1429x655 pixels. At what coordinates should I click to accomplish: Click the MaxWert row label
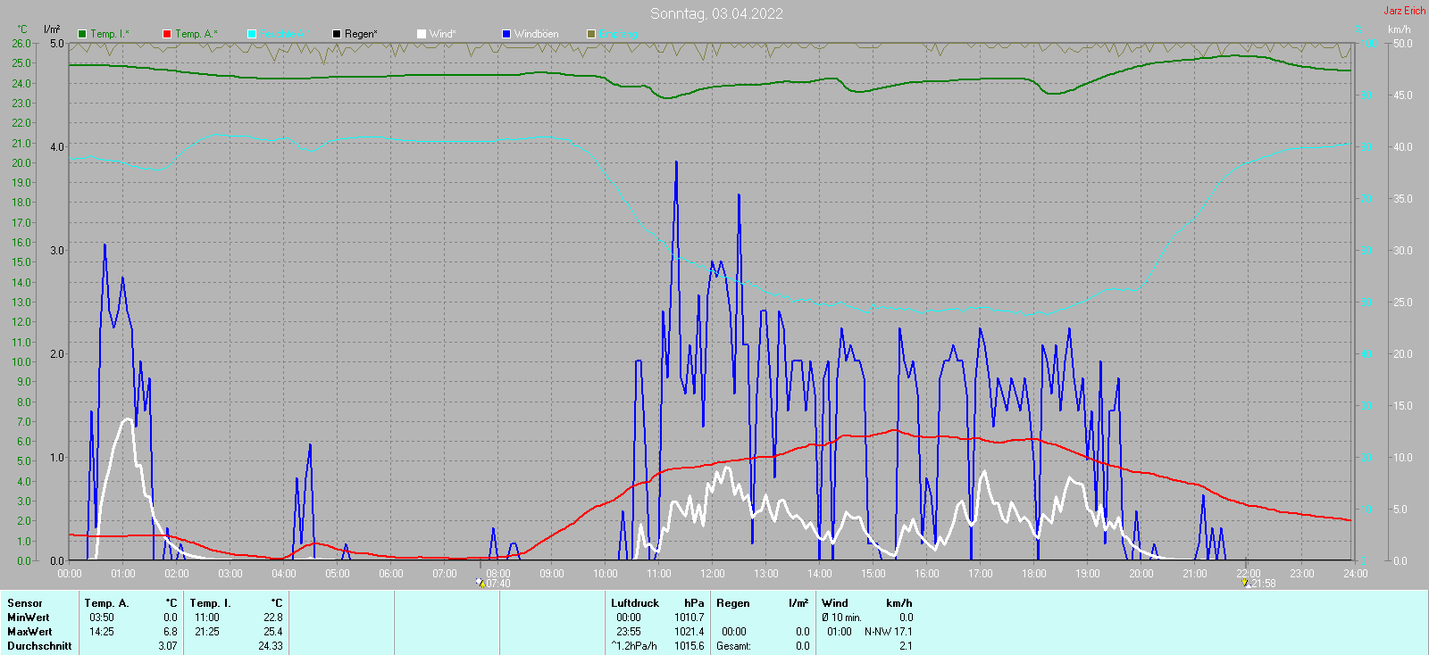[29, 632]
